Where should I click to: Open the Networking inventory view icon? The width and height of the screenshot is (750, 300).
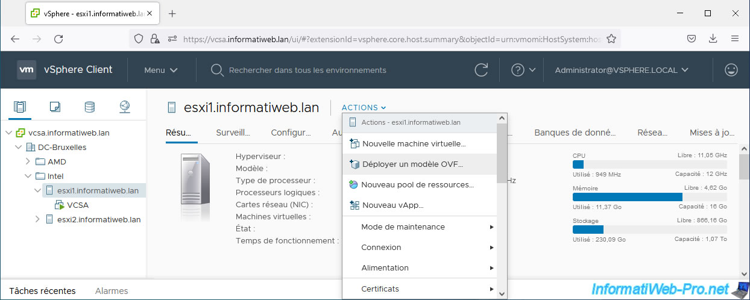124,107
